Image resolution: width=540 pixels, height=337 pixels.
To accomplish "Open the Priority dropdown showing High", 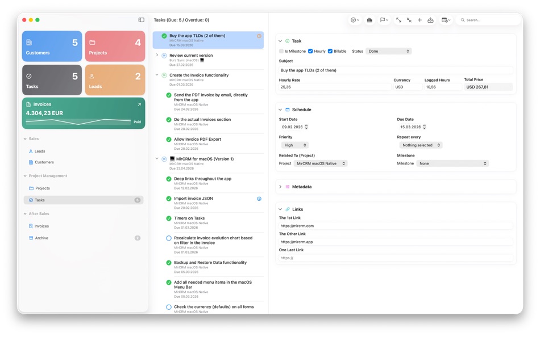I will pos(295,145).
